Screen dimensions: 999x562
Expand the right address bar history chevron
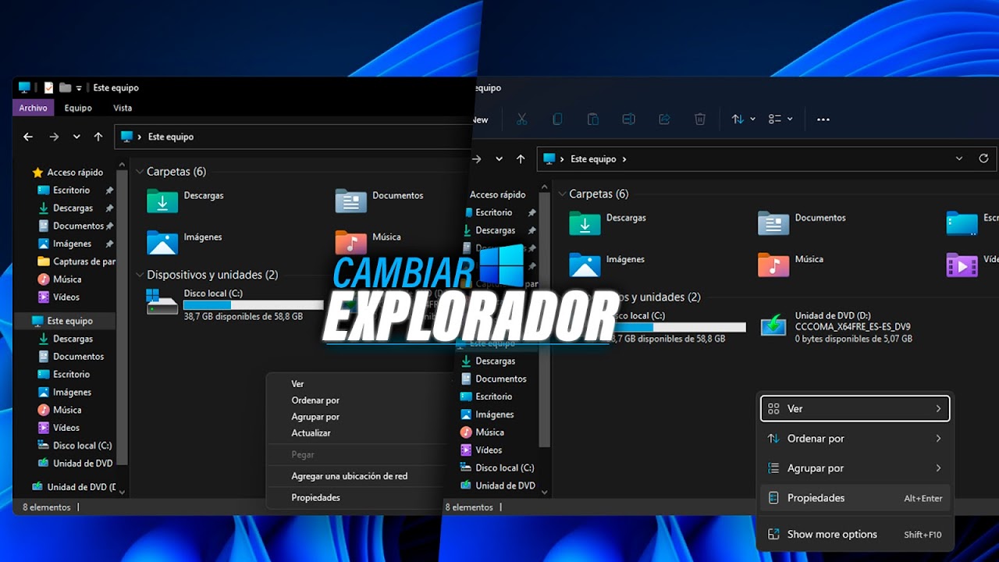tap(959, 158)
